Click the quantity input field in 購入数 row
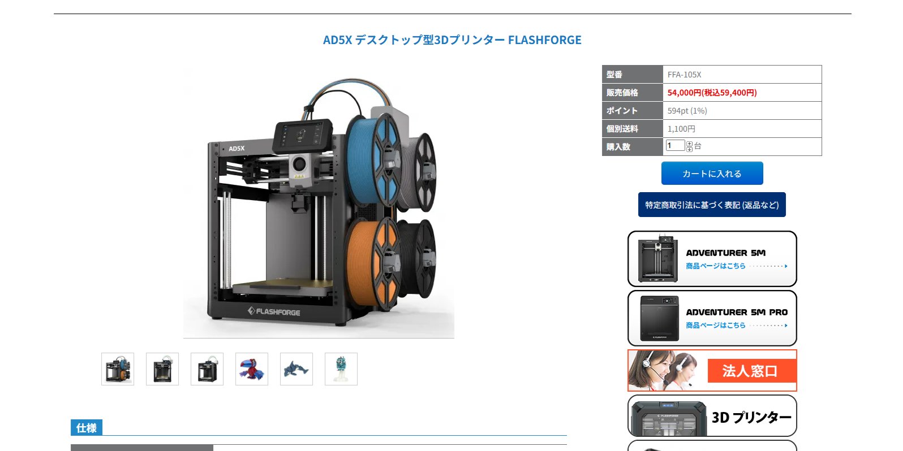The image size is (903, 451). (676, 146)
